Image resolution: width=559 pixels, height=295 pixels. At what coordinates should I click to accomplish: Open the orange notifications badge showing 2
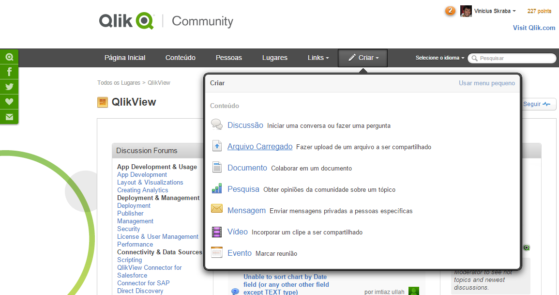click(450, 11)
